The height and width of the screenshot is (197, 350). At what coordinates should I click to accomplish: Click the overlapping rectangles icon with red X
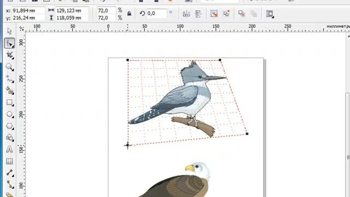click(x=242, y=14)
